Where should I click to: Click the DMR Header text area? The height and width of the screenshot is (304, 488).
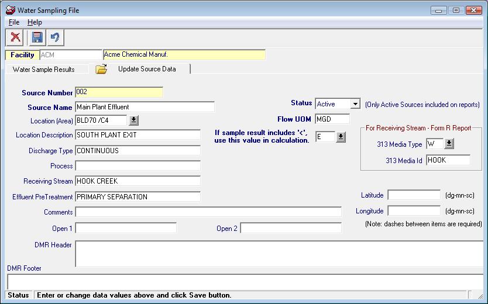(x=279, y=254)
